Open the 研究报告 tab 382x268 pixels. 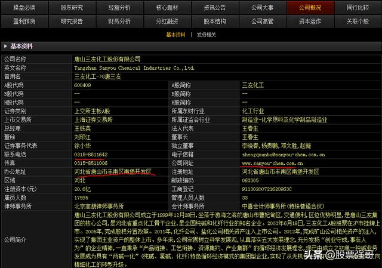point(72,21)
